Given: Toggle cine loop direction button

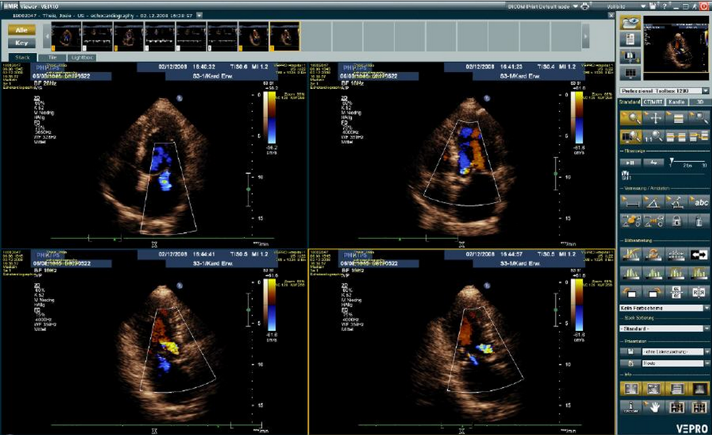Looking at the screenshot, I should click(x=654, y=163).
